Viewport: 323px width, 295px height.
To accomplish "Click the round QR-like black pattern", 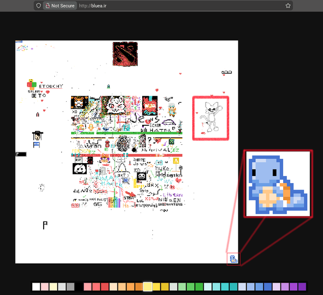I will [x=123, y=143].
